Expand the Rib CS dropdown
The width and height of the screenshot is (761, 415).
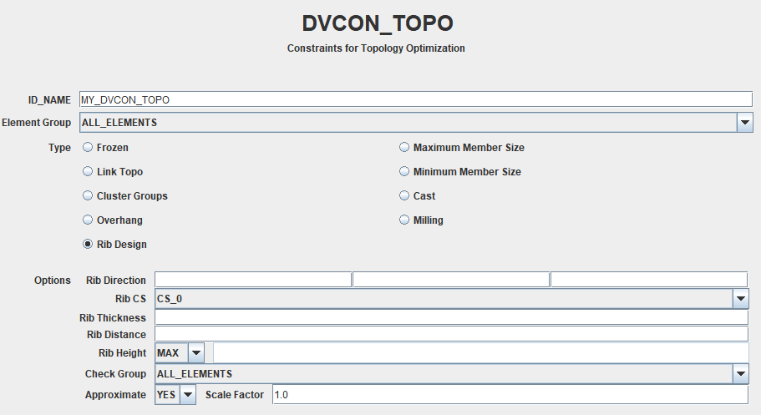coord(740,298)
